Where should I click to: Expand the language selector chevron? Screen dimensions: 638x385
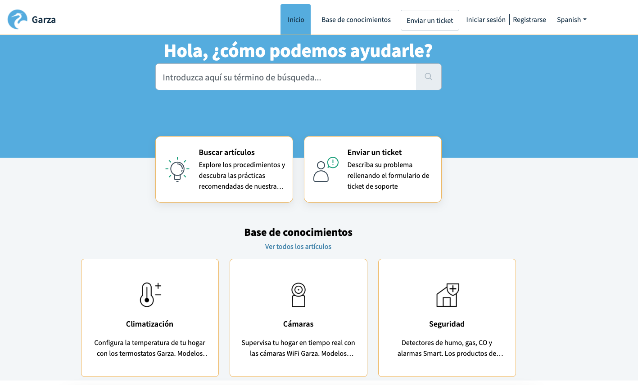point(584,20)
